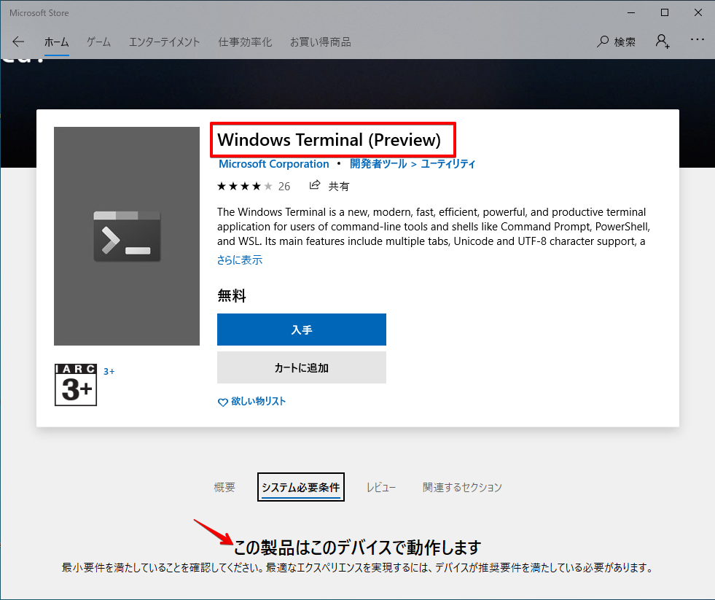This screenshot has width=715, height=600.
Task: Go back with the back arrow icon
Action: tap(18, 42)
